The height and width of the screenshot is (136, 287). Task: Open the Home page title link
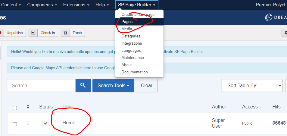tap(69, 123)
